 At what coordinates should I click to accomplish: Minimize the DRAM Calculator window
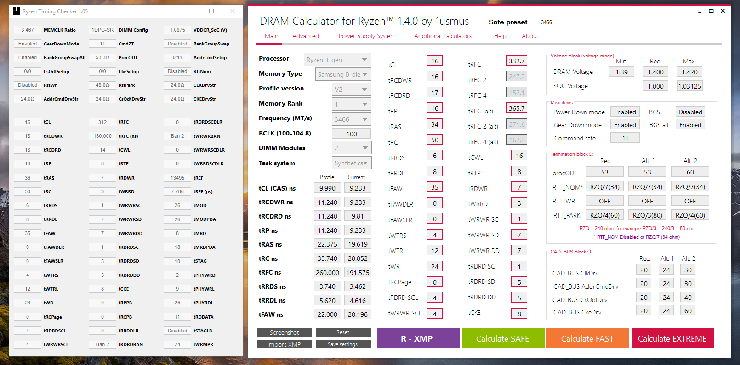click(700, 11)
